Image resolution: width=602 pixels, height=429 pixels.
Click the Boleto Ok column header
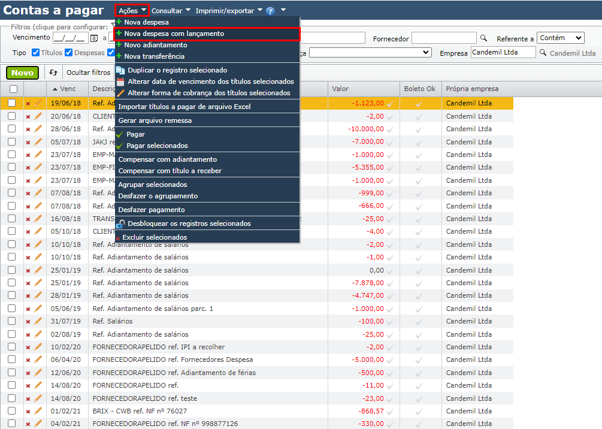point(420,89)
